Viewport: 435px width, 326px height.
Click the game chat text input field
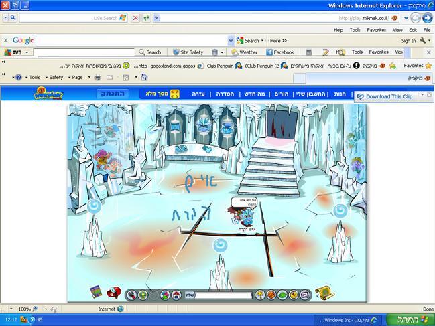(x=221, y=295)
